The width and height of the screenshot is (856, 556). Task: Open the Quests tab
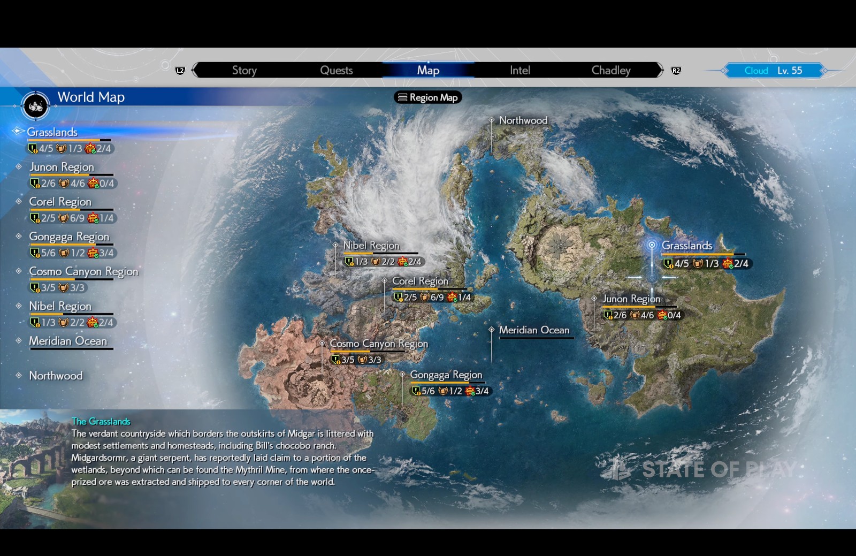pos(336,70)
